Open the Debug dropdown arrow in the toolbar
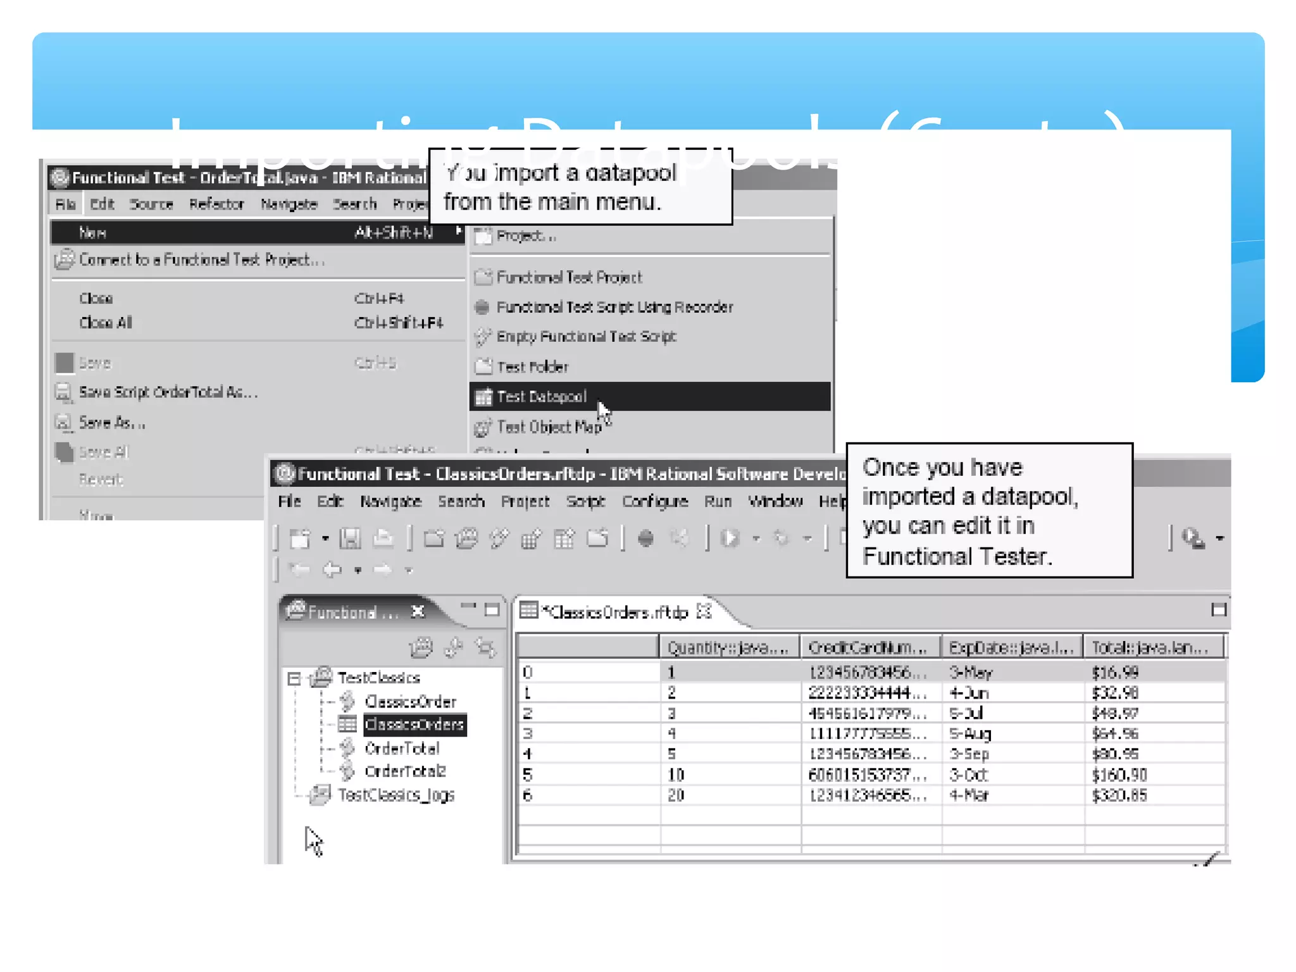The width and height of the screenshot is (1296, 972). pyautogui.click(x=807, y=539)
